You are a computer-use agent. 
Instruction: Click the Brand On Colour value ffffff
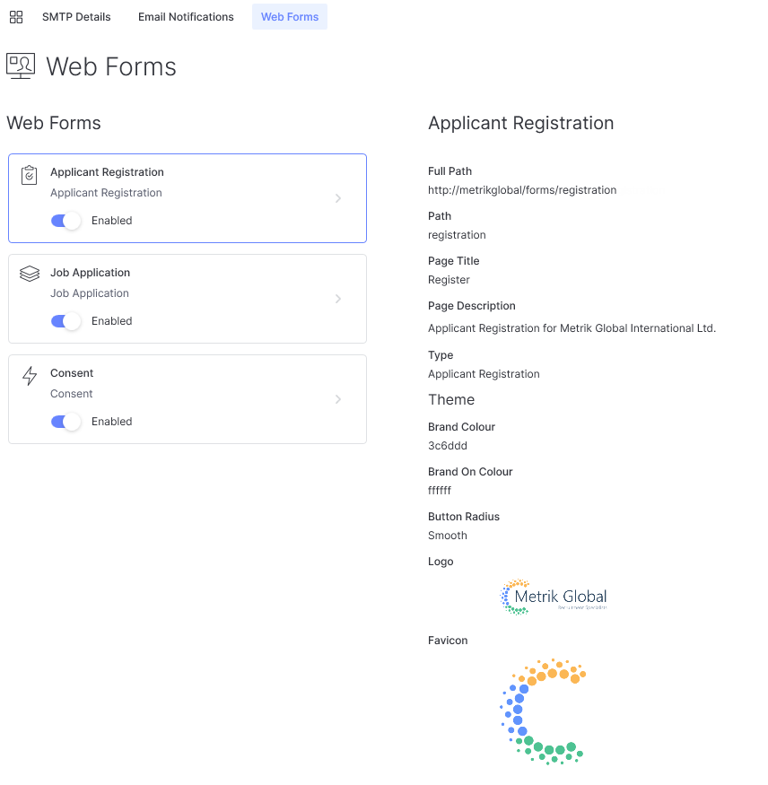[440, 491]
